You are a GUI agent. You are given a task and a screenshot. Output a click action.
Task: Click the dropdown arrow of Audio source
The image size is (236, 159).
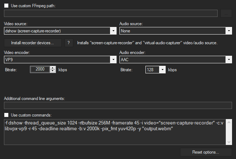tap(228, 31)
